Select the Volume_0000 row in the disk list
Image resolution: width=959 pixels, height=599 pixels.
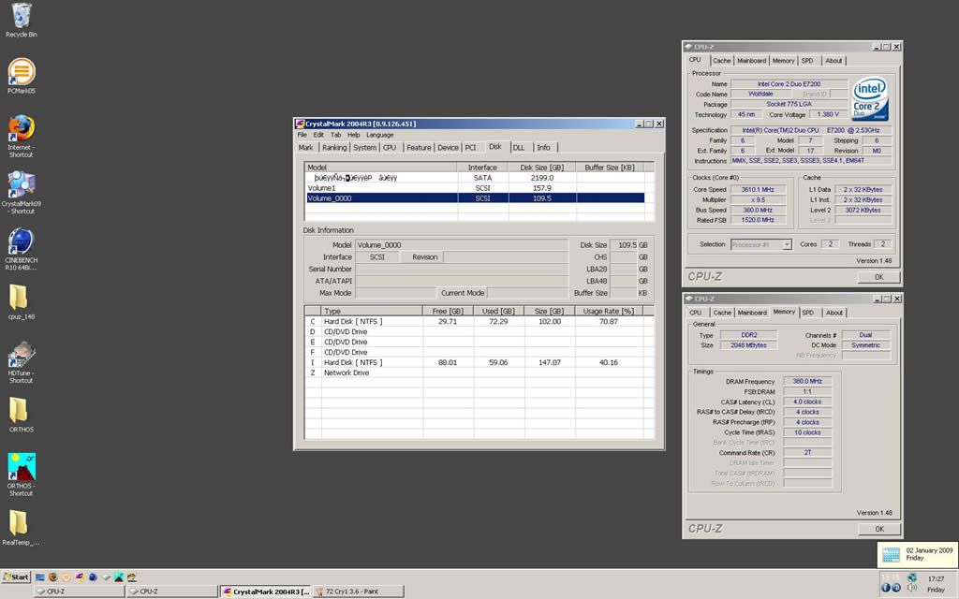(x=475, y=198)
